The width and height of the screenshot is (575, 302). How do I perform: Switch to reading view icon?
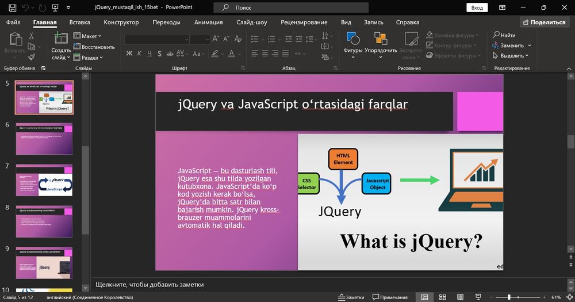460,297
